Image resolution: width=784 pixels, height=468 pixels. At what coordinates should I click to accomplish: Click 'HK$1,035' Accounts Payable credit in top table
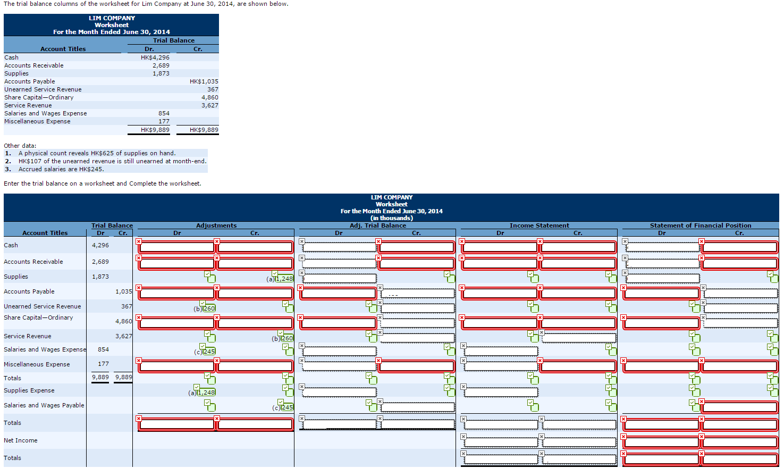tap(204, 81)
